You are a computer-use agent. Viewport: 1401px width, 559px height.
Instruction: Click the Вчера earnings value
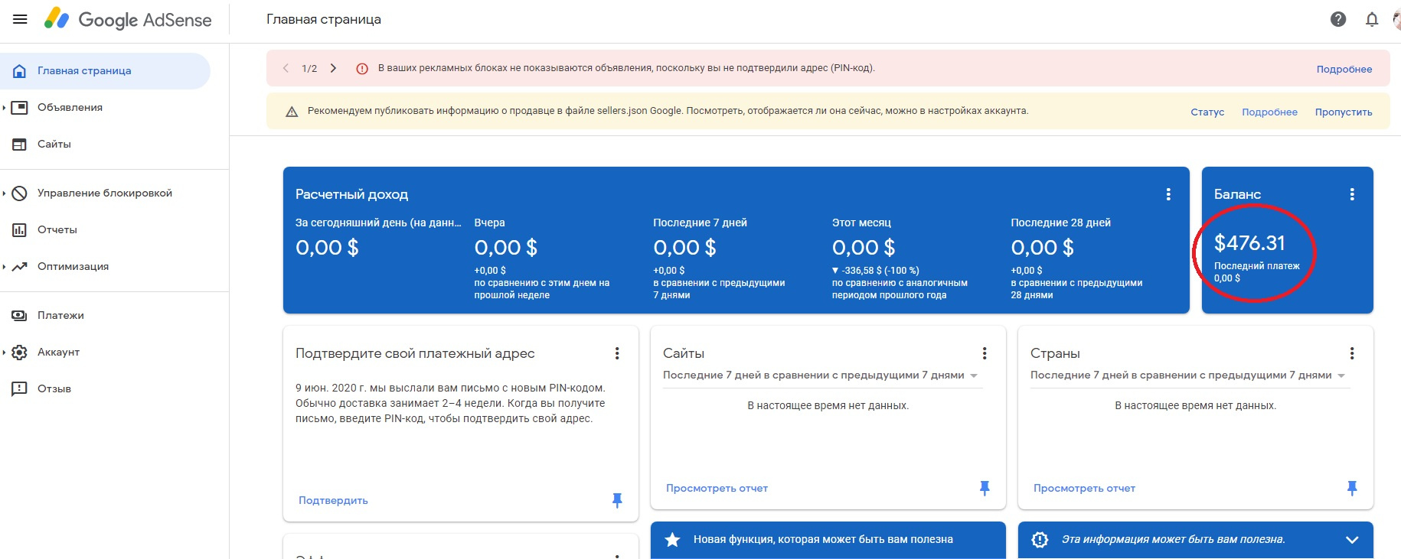[x=506, y=248]
